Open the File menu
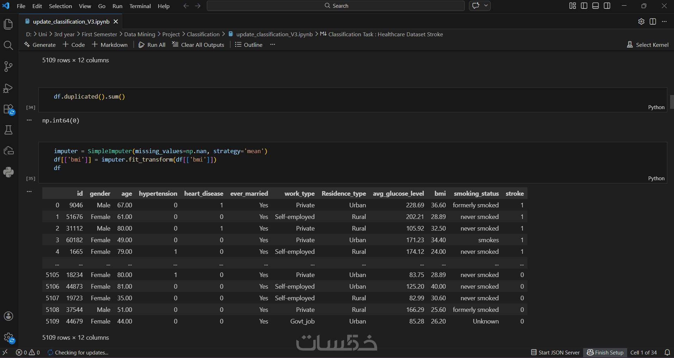Image resolution: width=674 pixels, height=358 pixels. (x=21, y=6)
